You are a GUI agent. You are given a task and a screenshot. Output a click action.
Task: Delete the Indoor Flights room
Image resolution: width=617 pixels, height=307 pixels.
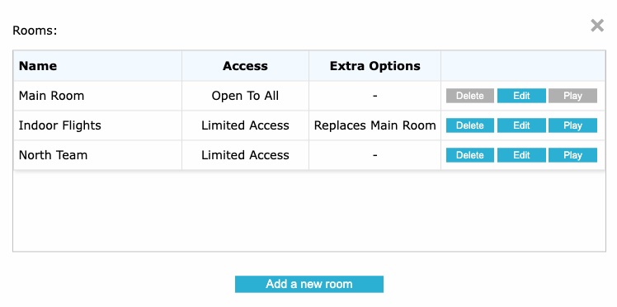(470, 125)
